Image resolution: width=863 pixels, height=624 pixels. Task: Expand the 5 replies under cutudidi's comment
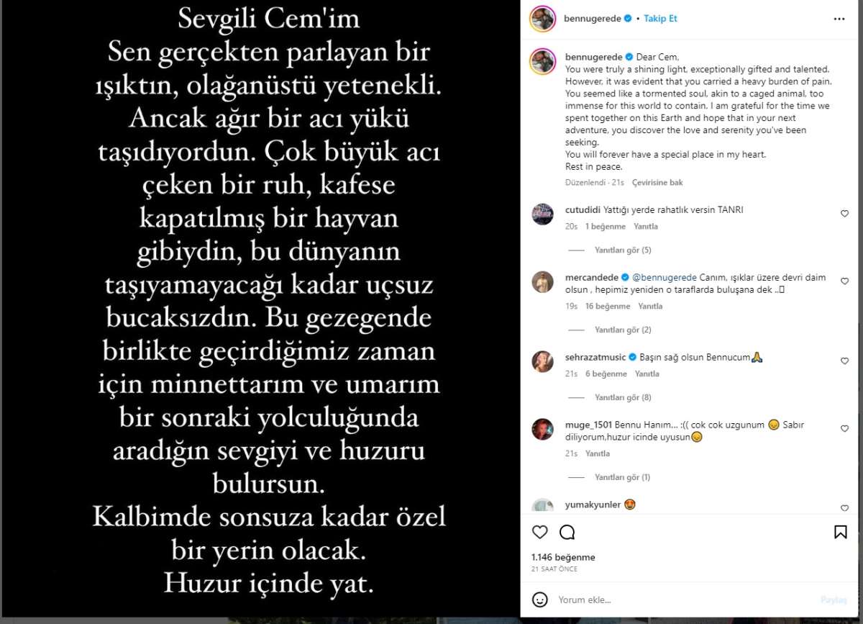coord(623,250)
